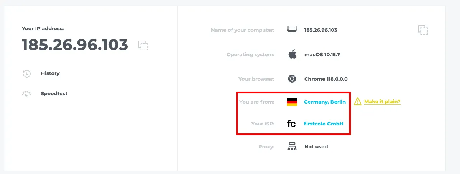This screenshot has width=460, height=174.
Task: Click the Chrome browser icon
Action: pyautogui.click(x=292, y=79)
